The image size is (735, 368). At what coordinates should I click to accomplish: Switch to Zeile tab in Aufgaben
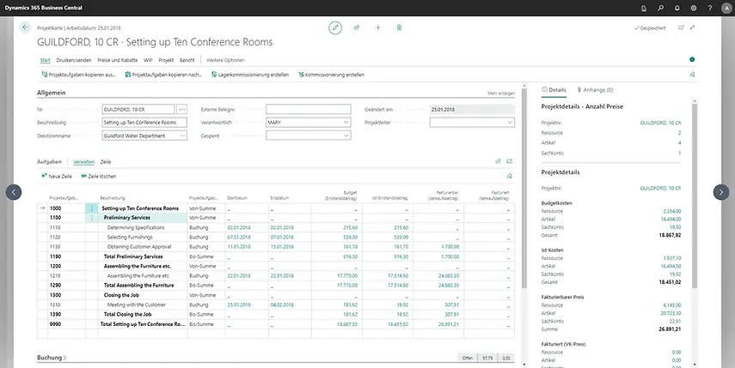point(106,162)
